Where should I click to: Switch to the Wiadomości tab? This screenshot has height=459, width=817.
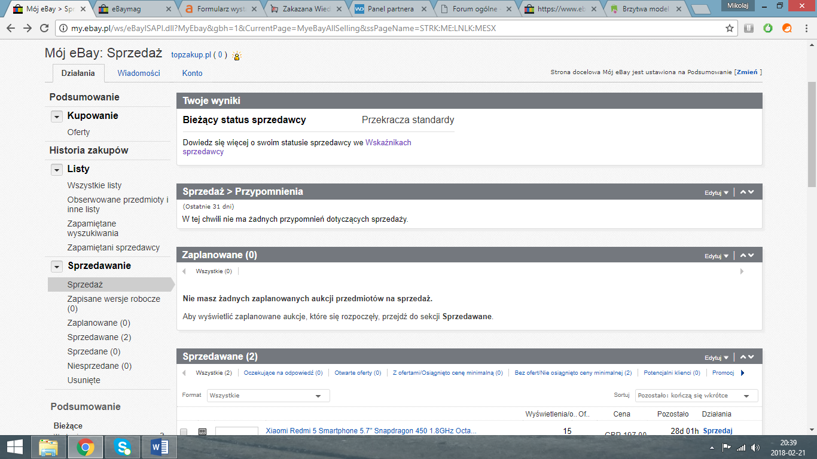tap(139, 73)
